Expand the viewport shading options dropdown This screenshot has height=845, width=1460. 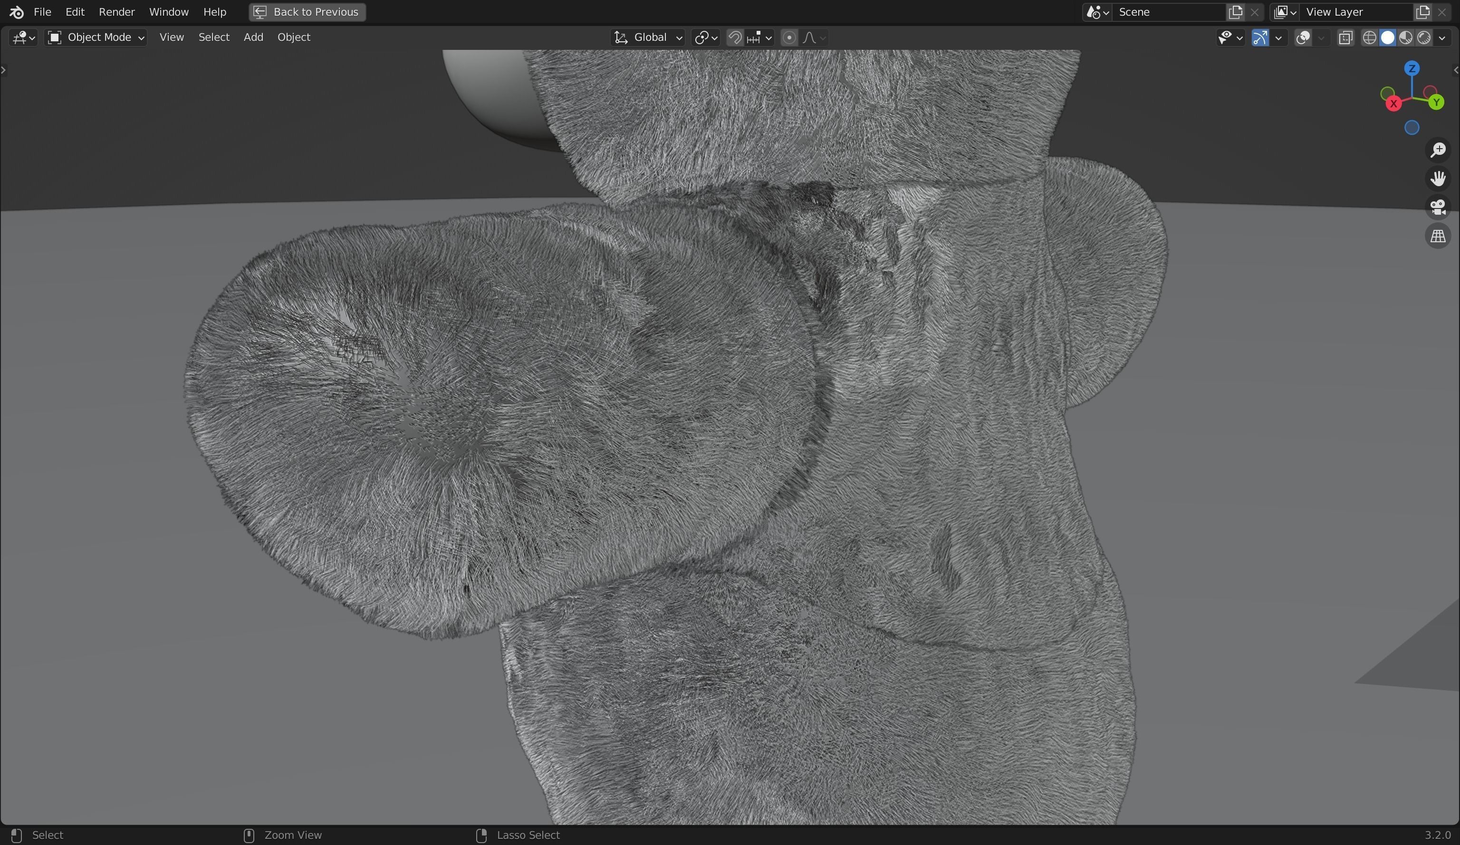tap(1441, 38)
